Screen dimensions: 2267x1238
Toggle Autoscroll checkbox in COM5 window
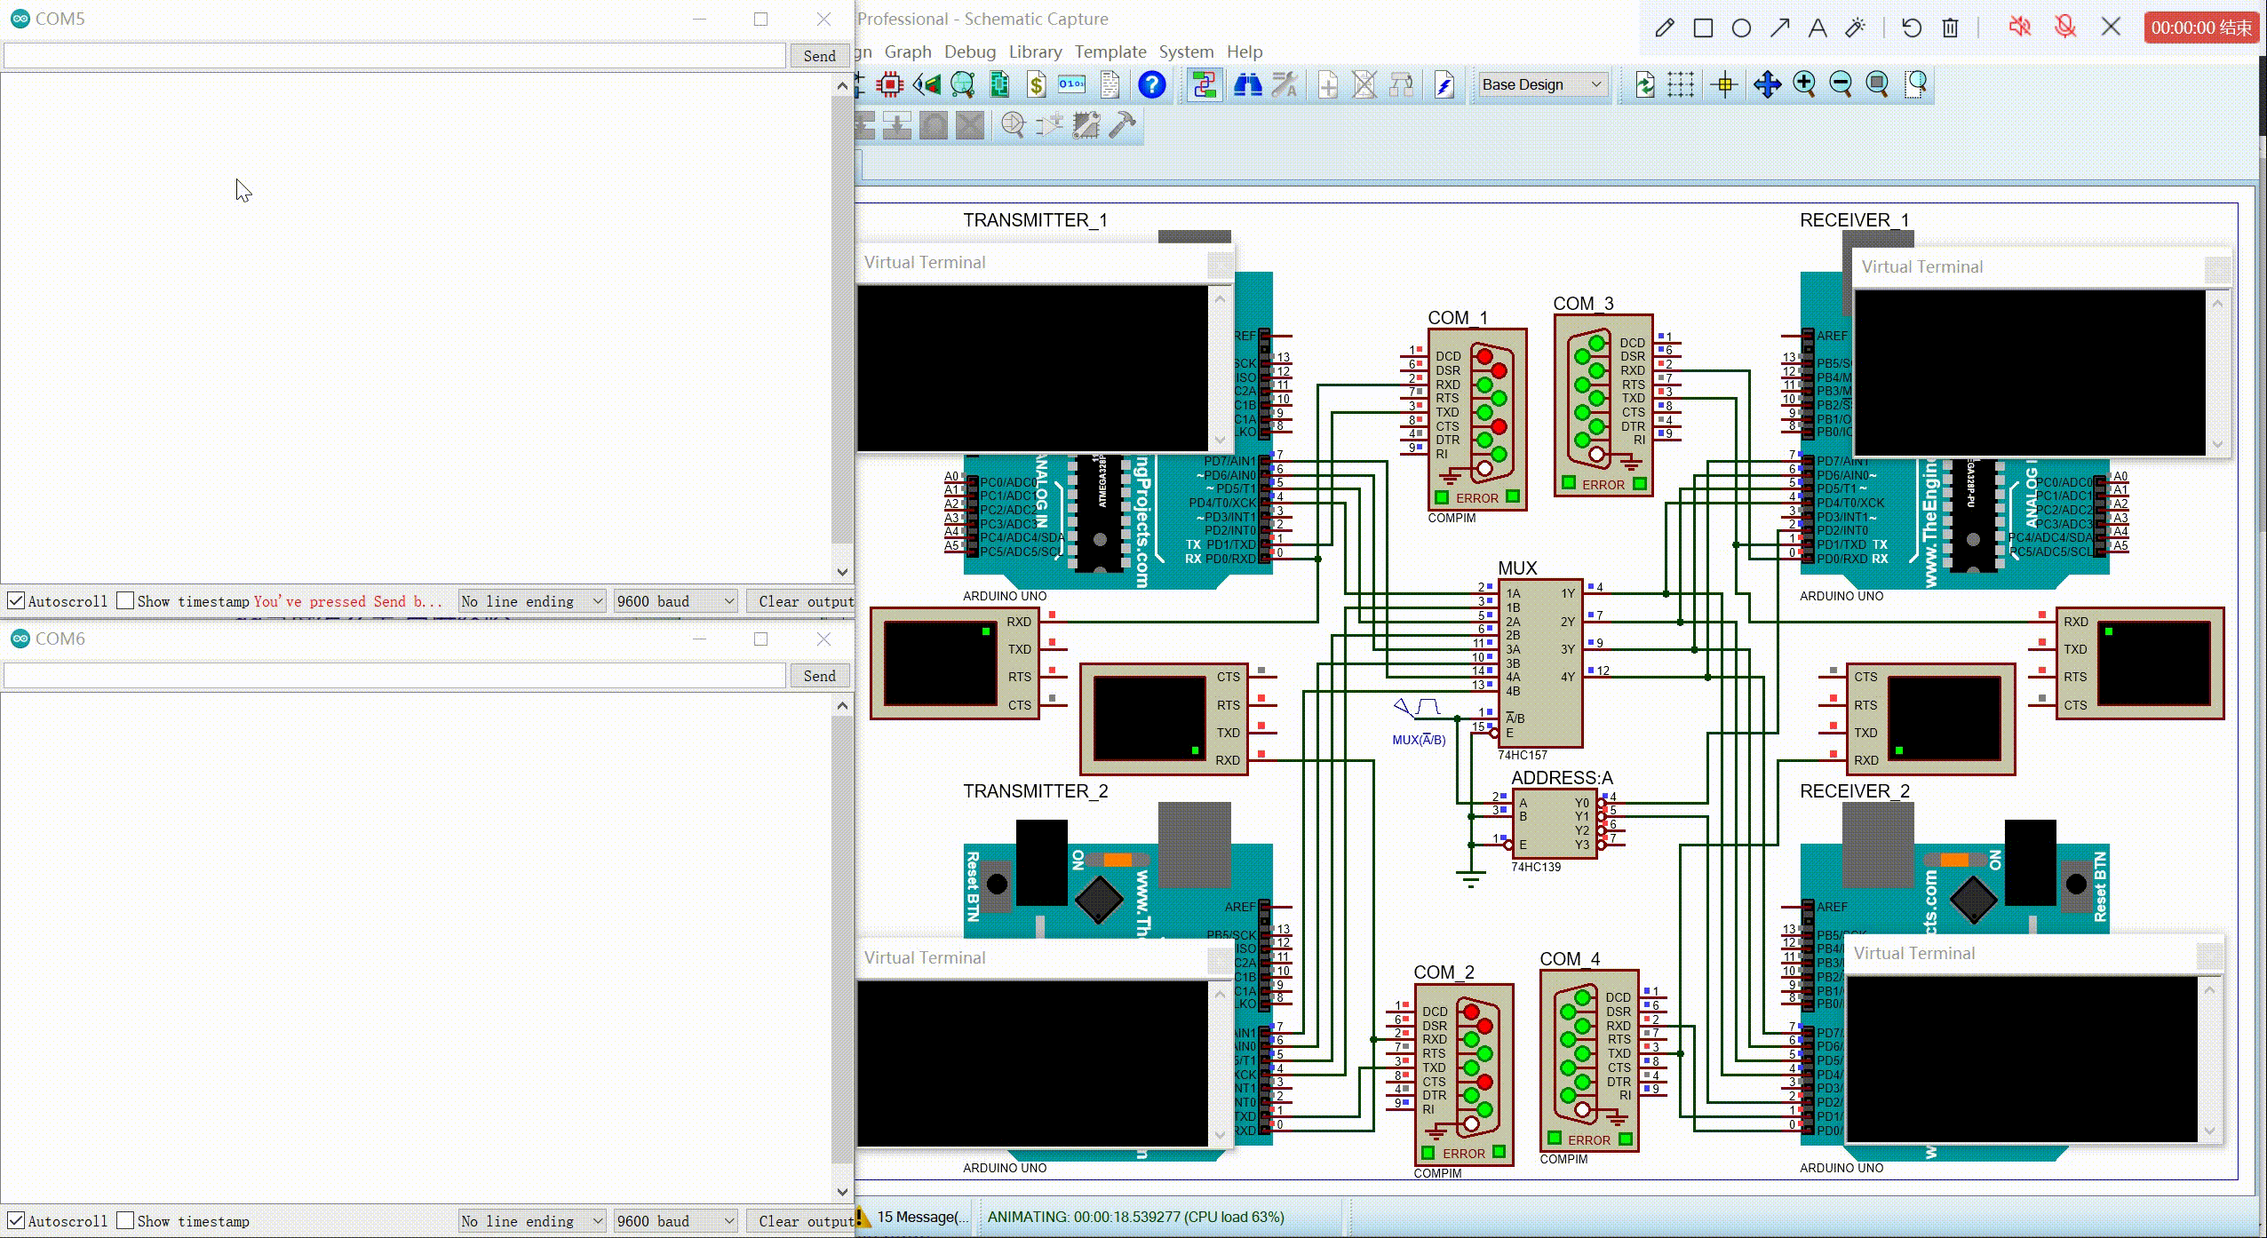[16, 600]
